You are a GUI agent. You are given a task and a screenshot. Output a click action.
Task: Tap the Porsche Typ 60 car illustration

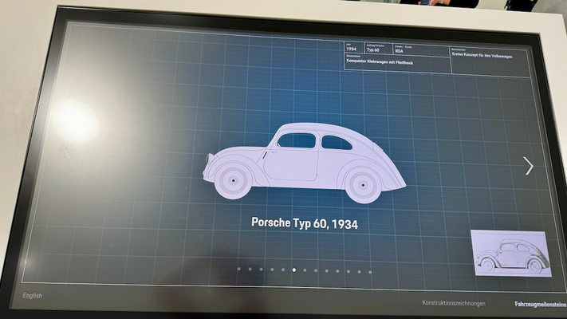tap(304, 163)
